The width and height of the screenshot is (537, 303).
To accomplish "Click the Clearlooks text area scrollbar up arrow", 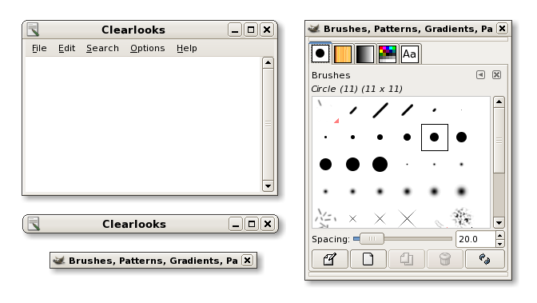I will pyautogui.click(x=268, y=62).
